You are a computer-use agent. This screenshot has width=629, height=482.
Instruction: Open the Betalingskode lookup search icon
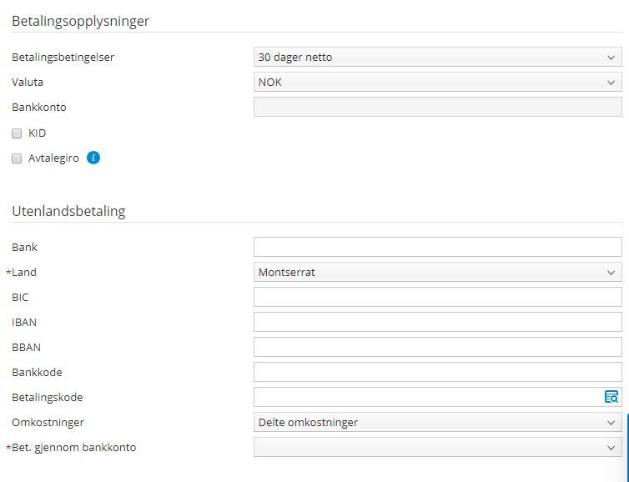611,397
